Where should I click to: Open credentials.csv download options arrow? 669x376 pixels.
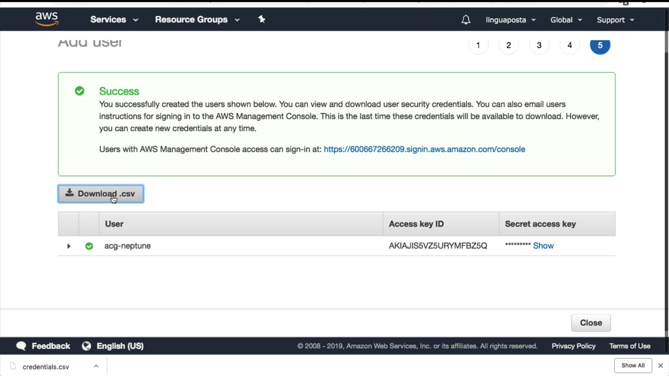point(96,367)
